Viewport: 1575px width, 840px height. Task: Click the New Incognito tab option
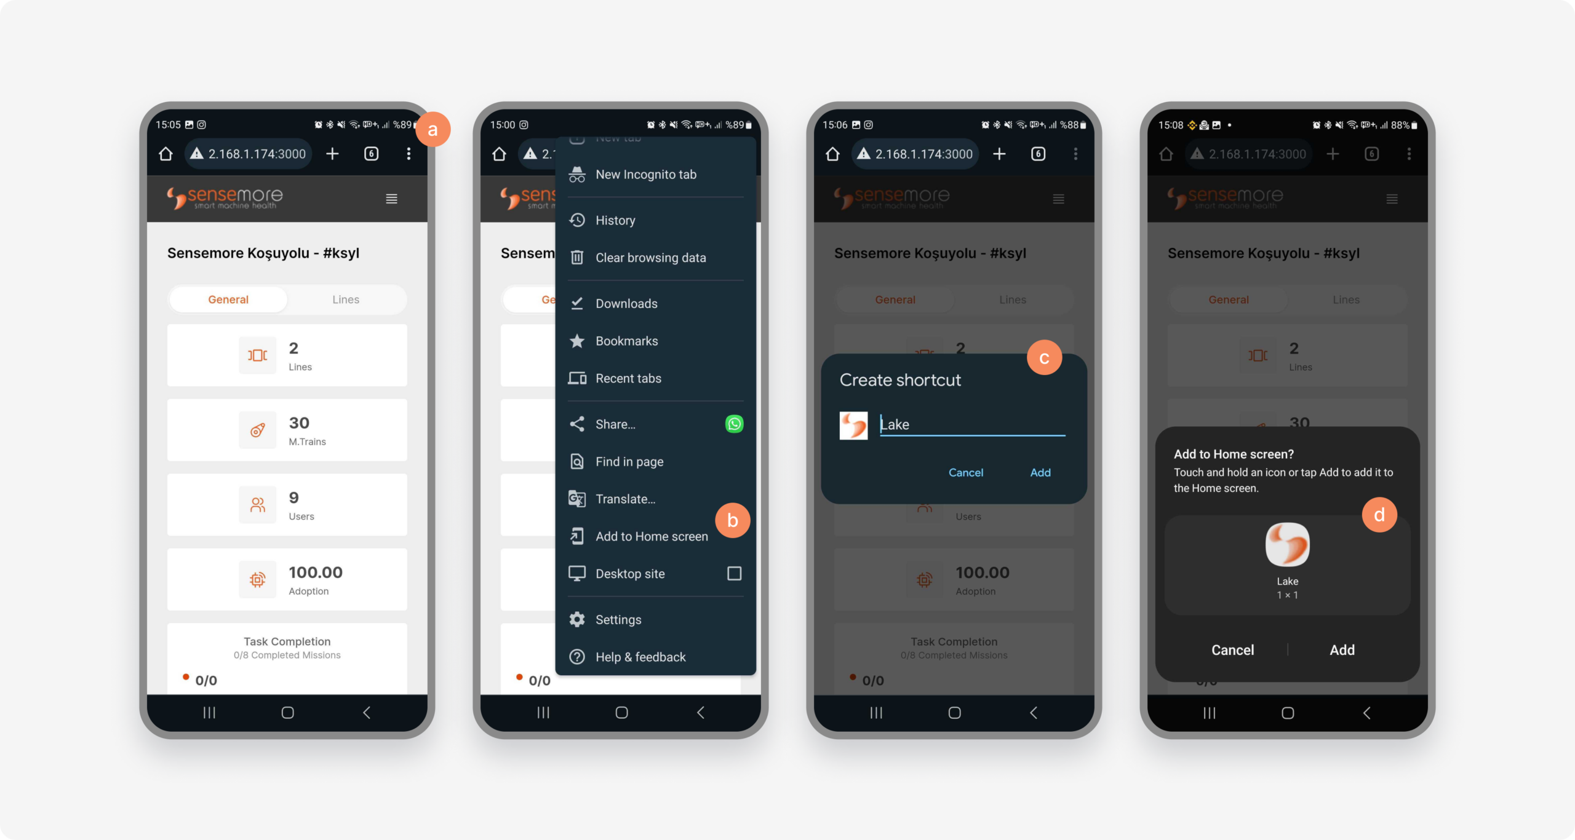646,174
